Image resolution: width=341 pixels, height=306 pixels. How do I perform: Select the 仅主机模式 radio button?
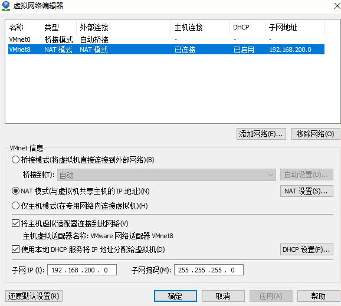click(16, 206)
